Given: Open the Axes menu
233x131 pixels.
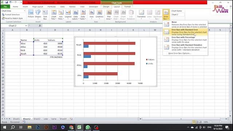Looking at the screenshot, I should [x=91, y=15].
